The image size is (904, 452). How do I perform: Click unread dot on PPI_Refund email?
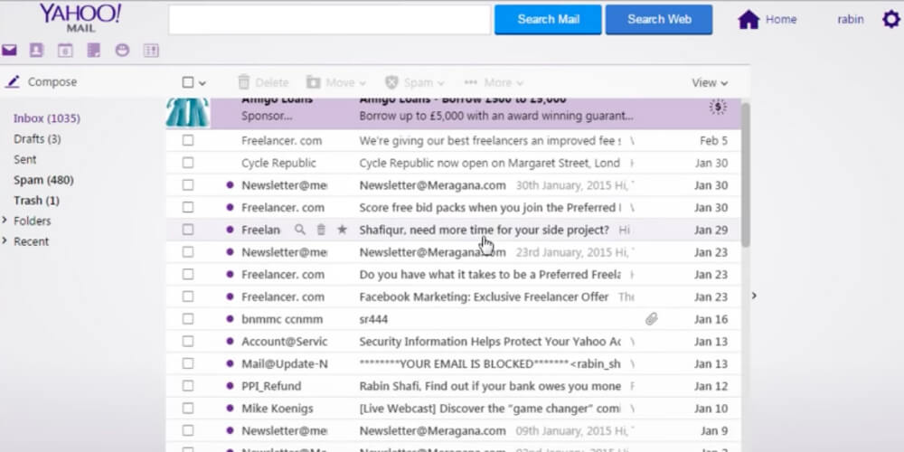click(x=230, y=386)
